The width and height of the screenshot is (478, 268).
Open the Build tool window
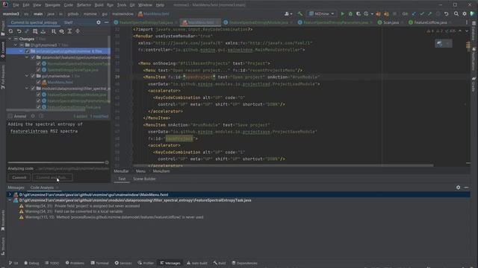tap(220, 263)
